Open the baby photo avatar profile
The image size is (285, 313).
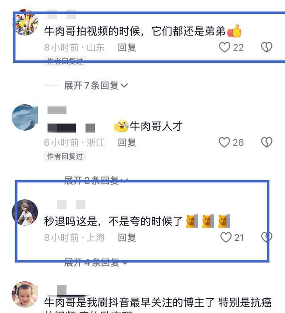25,294
